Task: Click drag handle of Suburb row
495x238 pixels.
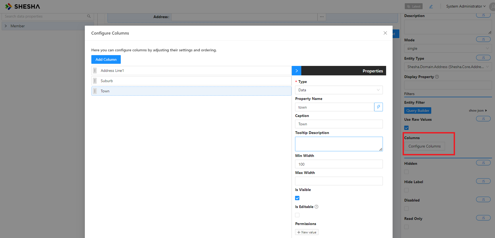Action: click(x=95, y=81)
